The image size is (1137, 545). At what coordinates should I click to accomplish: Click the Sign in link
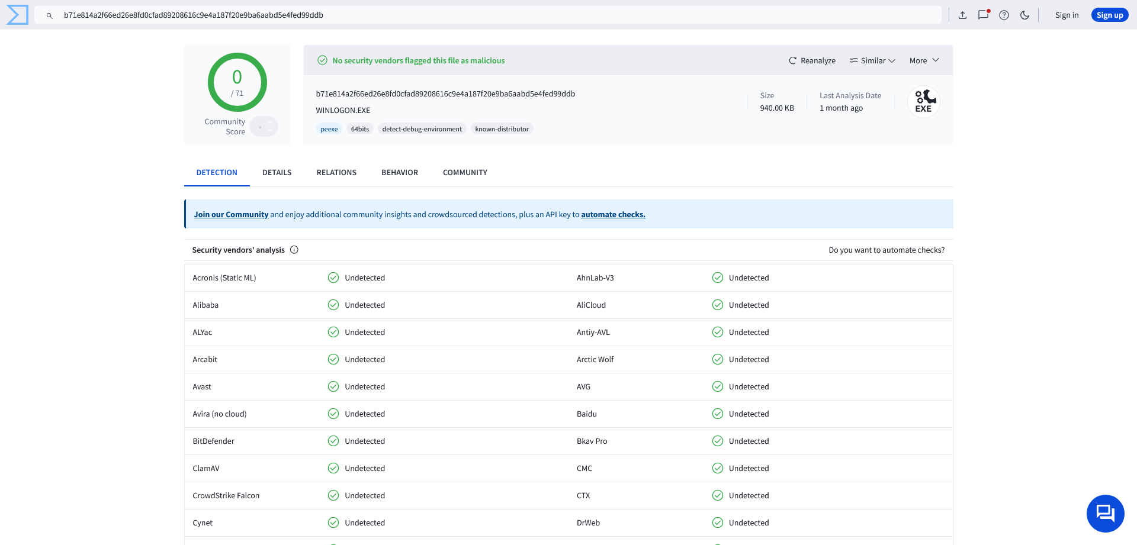(x=1067, y=15)
